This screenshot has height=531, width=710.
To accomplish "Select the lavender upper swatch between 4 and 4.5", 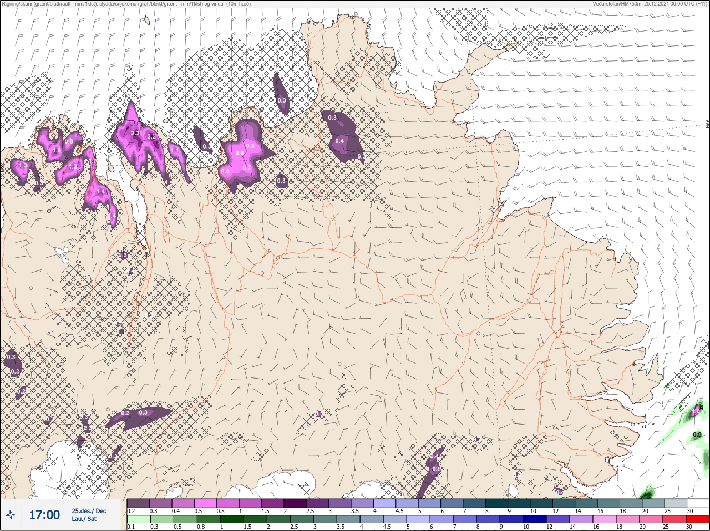I will (386, 503).
